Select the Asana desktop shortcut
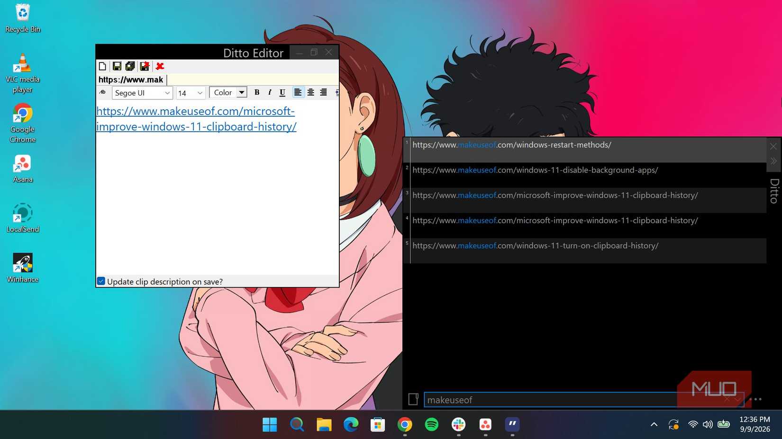The width and height of the screenshot is (782, 439). 23,169
